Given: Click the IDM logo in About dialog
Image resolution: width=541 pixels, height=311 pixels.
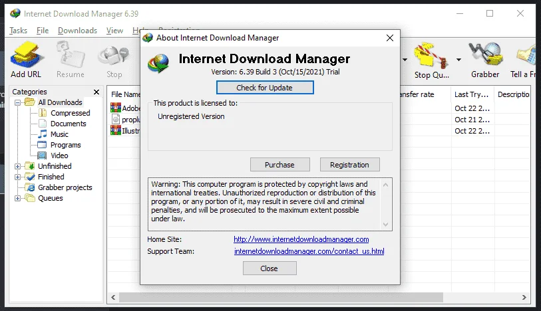Looking at the screenshot, I should pos(158,63).
